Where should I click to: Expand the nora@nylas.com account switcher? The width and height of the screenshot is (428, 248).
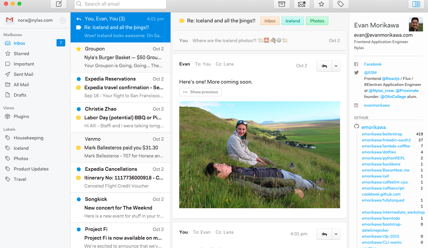63,20
